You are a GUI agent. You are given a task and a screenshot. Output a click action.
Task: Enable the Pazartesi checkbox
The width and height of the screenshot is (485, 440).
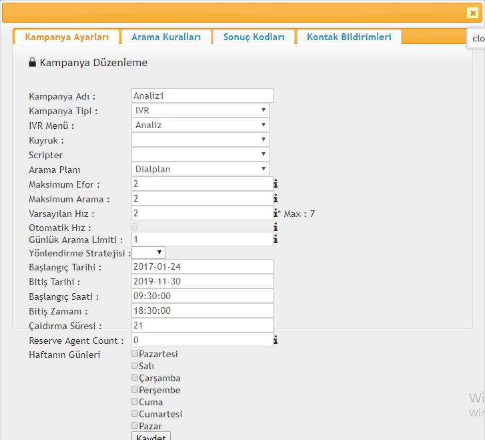tap(135, 354)
